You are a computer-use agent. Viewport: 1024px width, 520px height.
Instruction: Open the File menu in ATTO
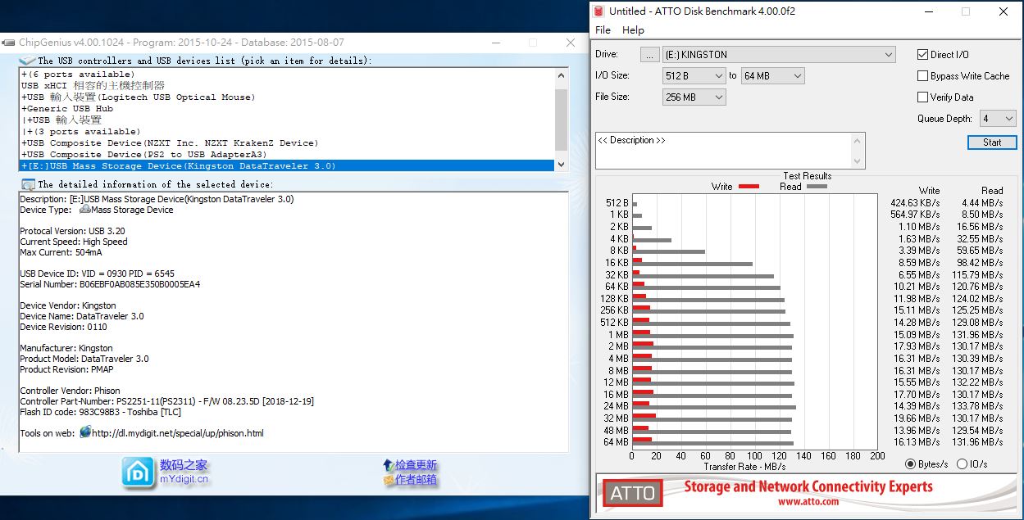[x=603, y=30]
